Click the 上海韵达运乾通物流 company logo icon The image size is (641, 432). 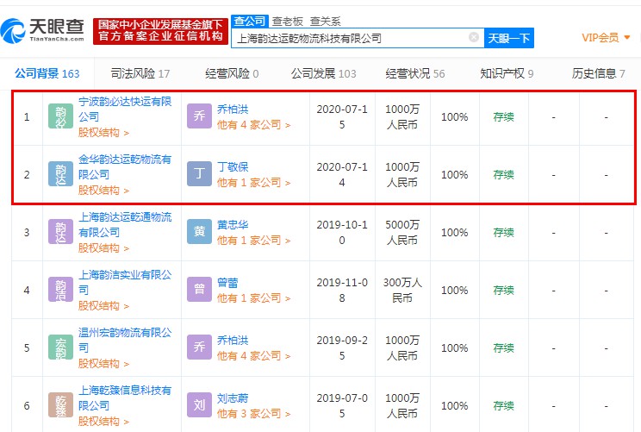point(60,232)
